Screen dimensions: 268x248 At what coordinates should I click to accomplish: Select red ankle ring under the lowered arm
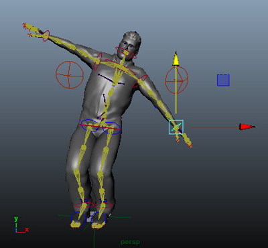point(103,205)
